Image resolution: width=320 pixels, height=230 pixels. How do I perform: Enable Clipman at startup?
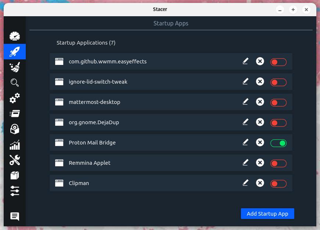278,183
